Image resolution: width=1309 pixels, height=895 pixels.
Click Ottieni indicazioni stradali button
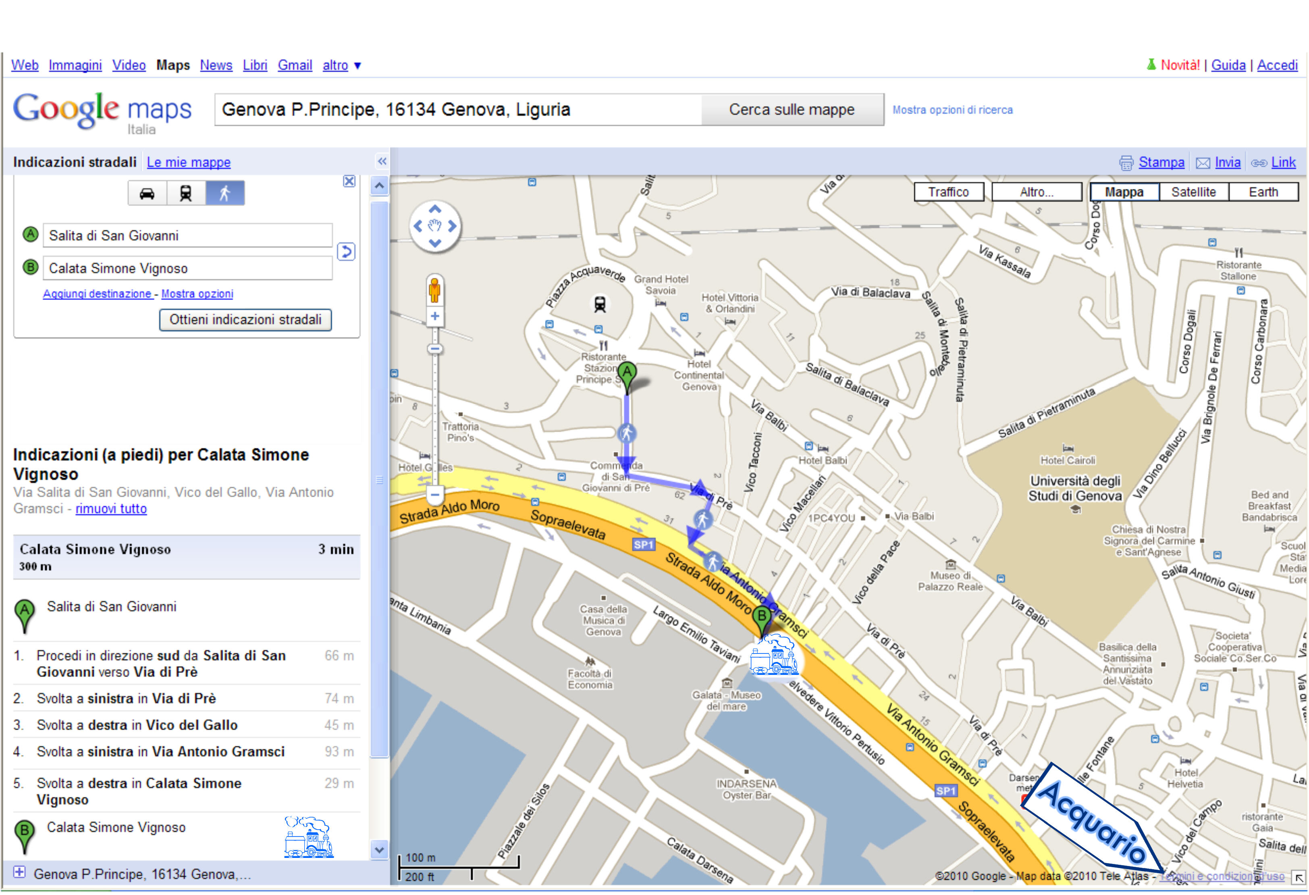(245, 320)
